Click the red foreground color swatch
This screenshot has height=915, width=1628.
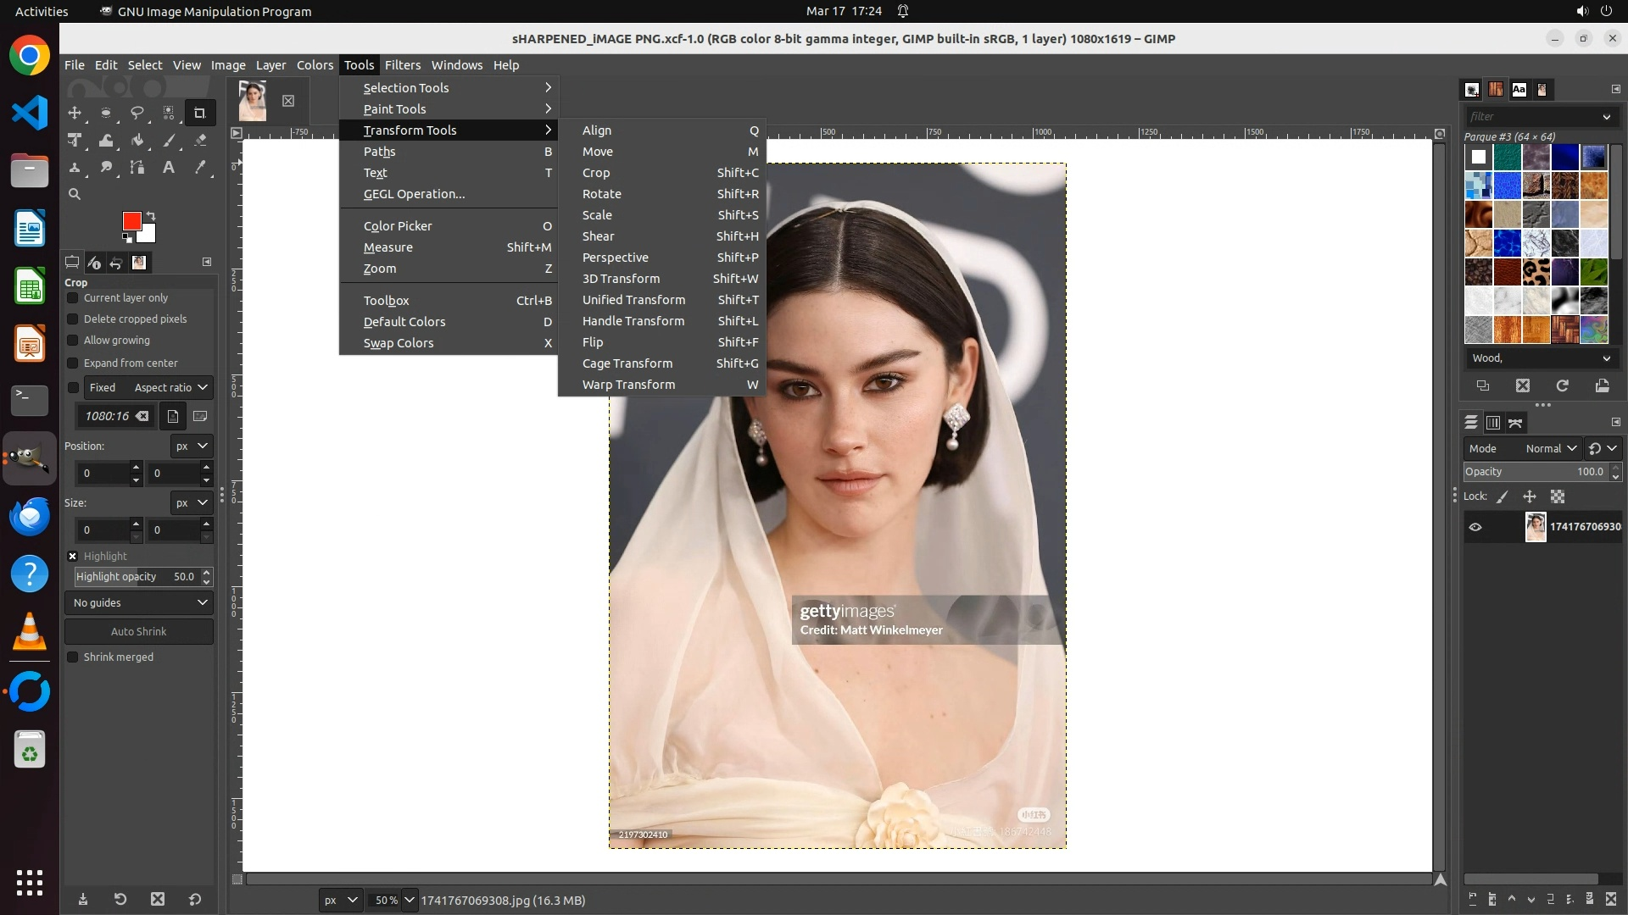pyautogui.click(x=131, y=221)
